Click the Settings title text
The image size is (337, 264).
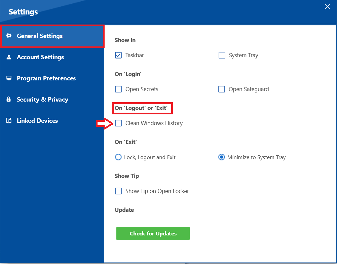click(23, 12)
